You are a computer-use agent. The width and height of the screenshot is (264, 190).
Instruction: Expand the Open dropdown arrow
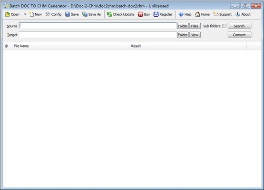pyautogui.click(x=25, y=14)
